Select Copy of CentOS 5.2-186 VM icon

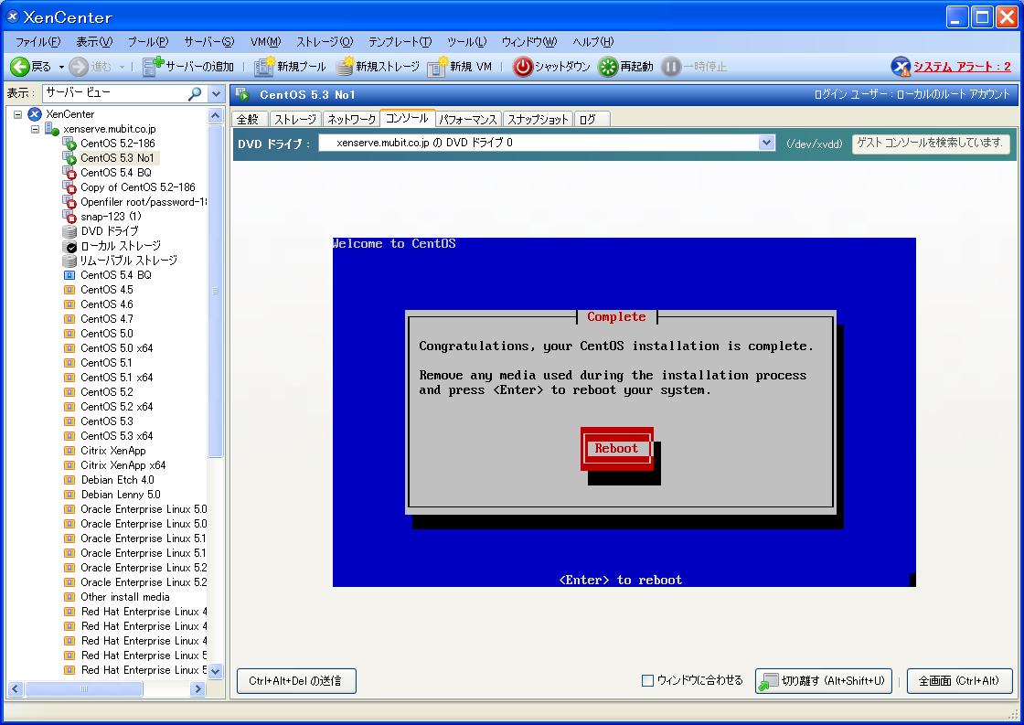pos(69,187)
